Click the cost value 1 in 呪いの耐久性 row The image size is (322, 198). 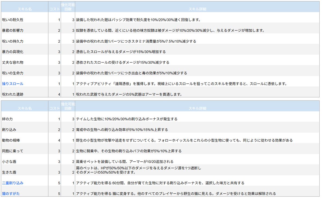pyautogui.click(x=59, y=20)
